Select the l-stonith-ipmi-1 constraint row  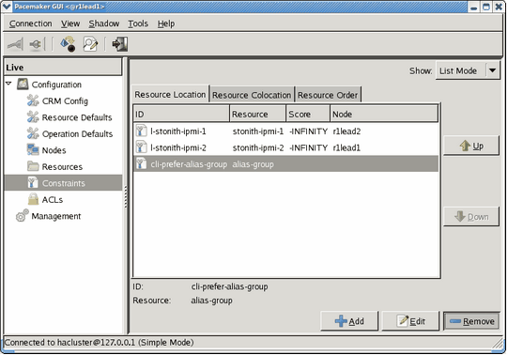pos(285,131)
